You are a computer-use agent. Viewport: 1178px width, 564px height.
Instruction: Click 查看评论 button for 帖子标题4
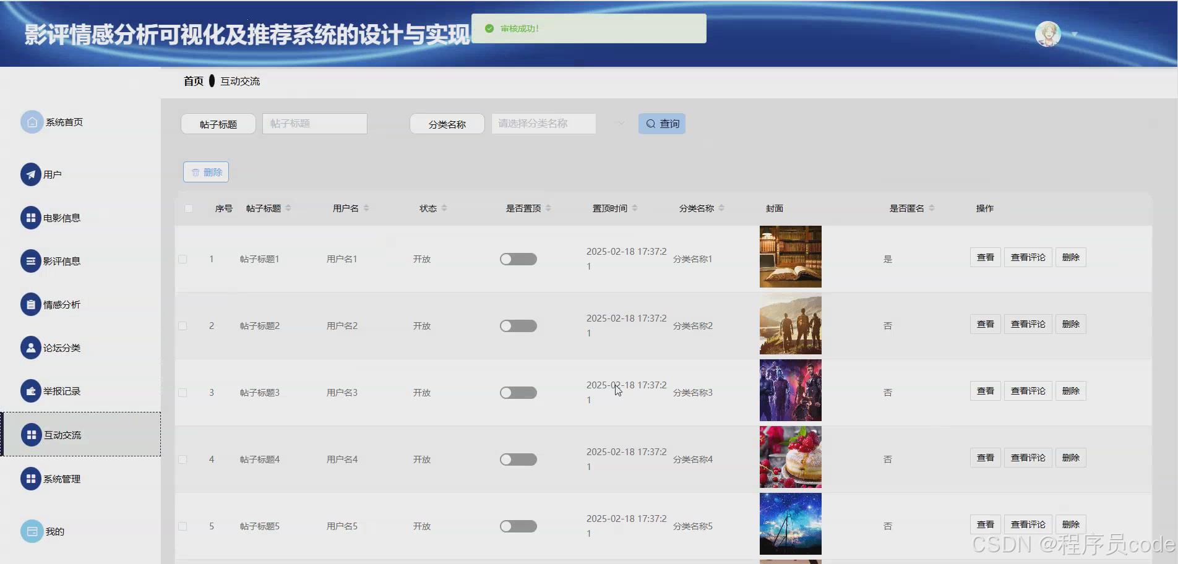[x=1028, y=458]
